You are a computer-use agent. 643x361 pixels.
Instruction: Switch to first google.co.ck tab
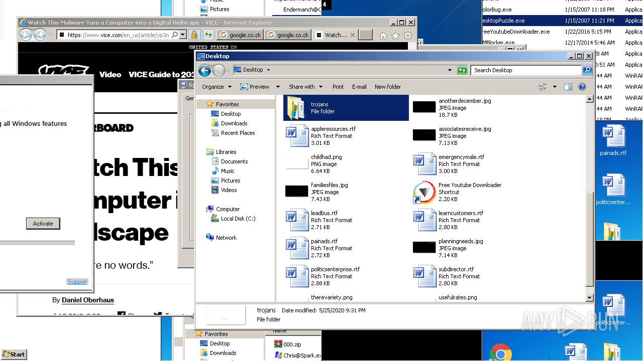pos(241,35)
